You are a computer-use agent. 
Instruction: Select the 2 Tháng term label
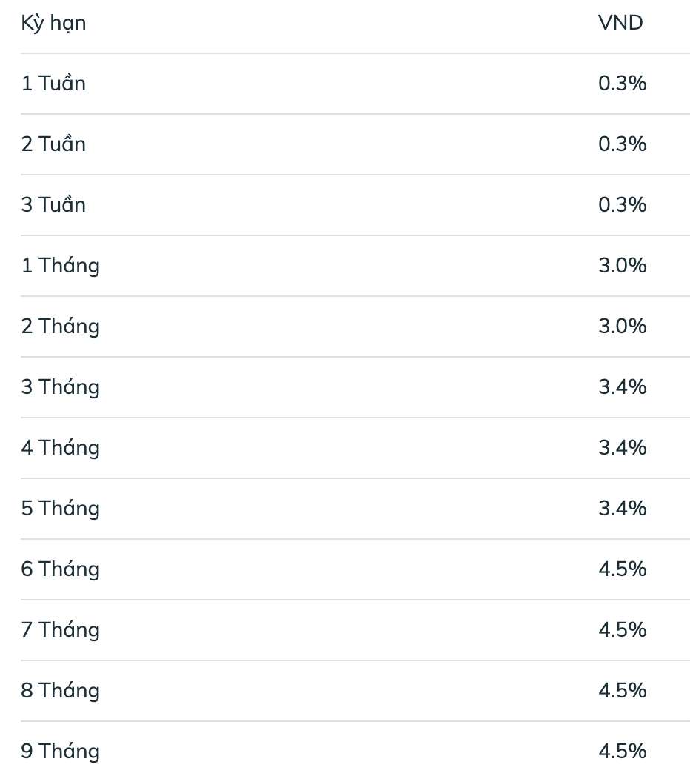[x=60, y=327]
